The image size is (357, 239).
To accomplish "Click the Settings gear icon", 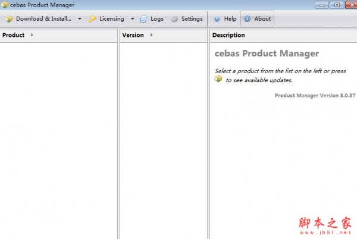I will [174, 19].
